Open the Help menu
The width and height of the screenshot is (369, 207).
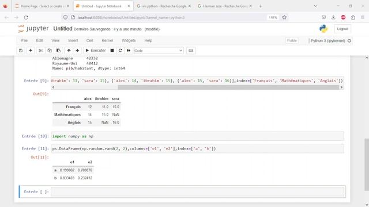click(x=148, y=40)
